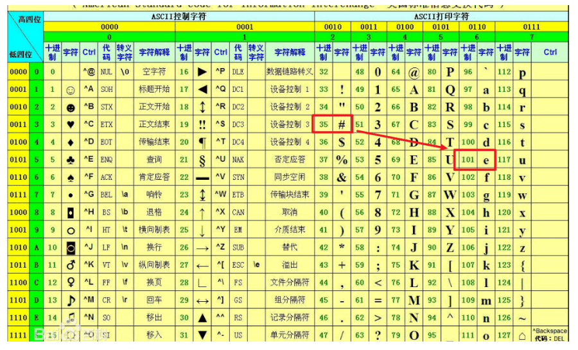578x350 pixels.
Task: Select the decimal "127" cell
Action: point(504,335)
